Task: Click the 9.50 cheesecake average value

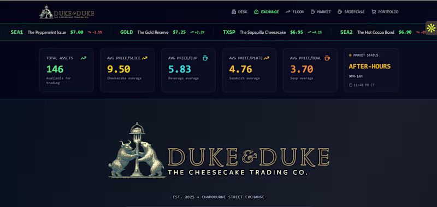Action: pos(119,69)
